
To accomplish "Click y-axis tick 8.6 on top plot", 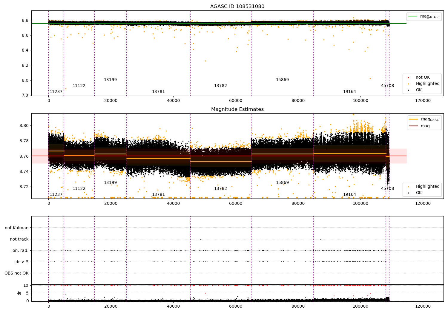I will 25,35.
